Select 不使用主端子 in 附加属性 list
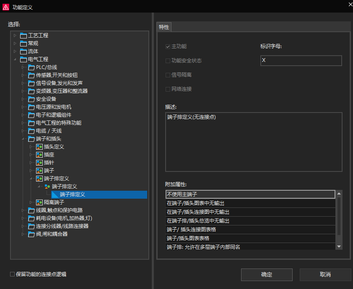The width and height of the screenshot is (353, 289). pos(250,194)
